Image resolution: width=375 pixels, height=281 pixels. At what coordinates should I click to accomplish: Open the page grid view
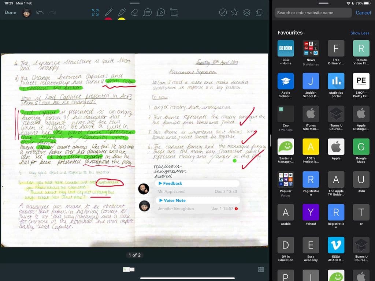point(261,270)
